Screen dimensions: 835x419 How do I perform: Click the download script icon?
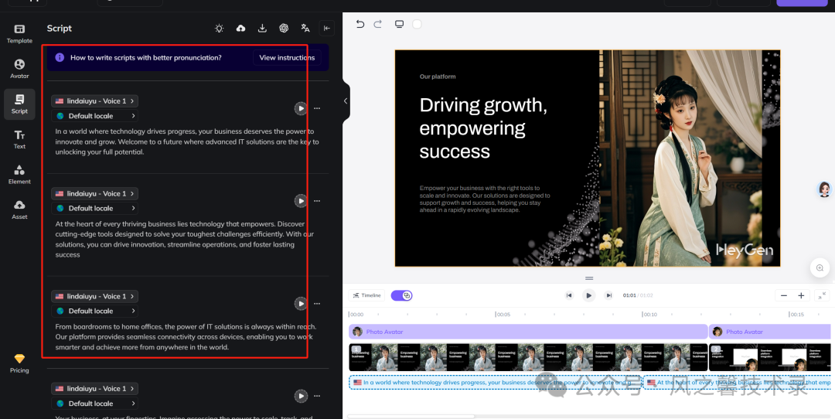[262, 29]
